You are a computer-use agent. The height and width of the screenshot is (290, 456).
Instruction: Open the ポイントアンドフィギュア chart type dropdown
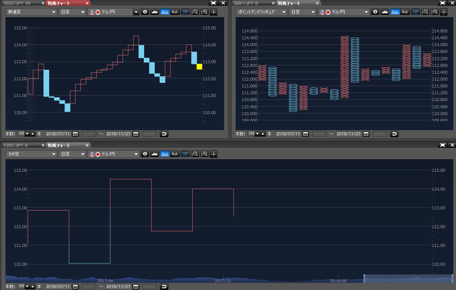click(x=261, y=12)
